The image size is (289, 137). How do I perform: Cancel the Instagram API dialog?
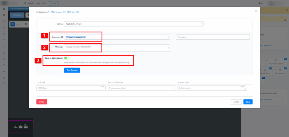236,102
